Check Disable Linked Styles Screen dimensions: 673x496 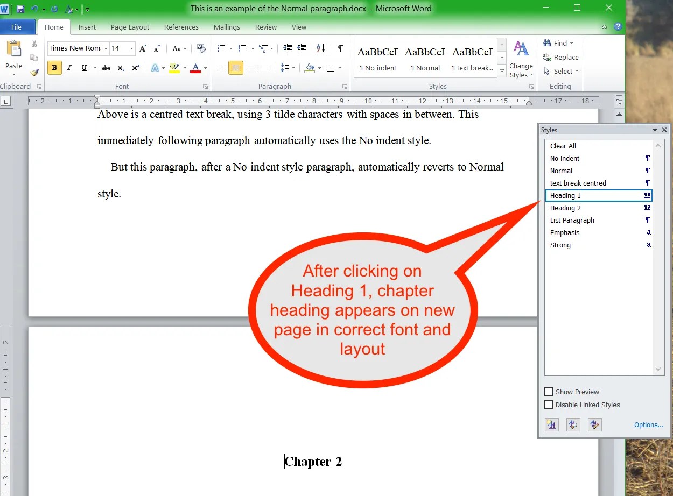tap(549, 405)
